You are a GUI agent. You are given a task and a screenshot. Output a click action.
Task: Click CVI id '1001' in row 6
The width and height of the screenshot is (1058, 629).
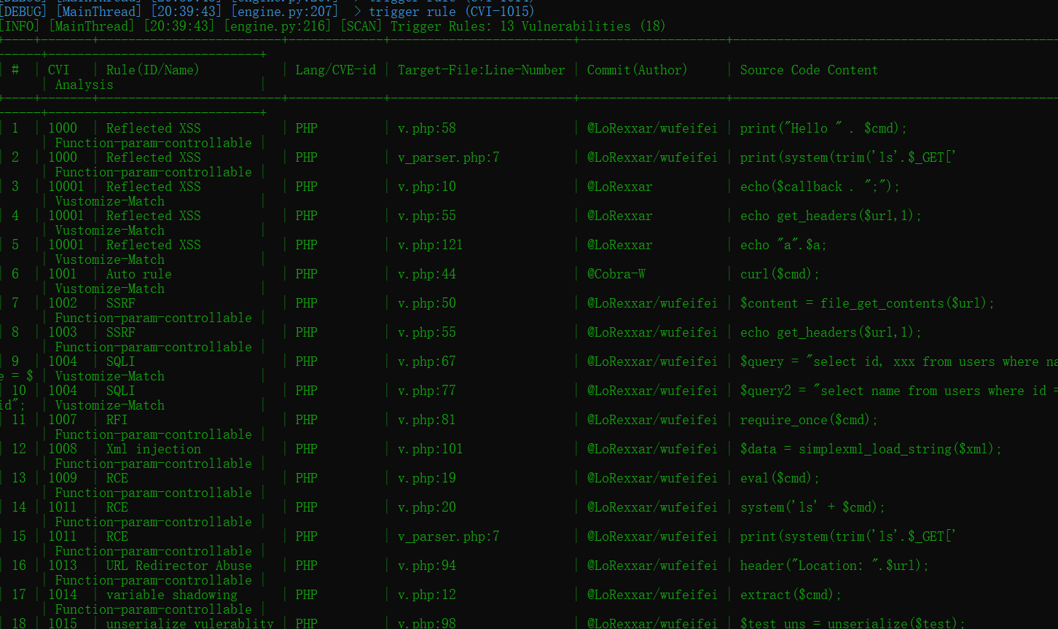coord(63,274)
